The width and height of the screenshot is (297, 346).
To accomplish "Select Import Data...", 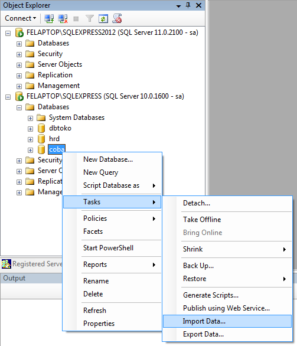I will click(227, 321).
